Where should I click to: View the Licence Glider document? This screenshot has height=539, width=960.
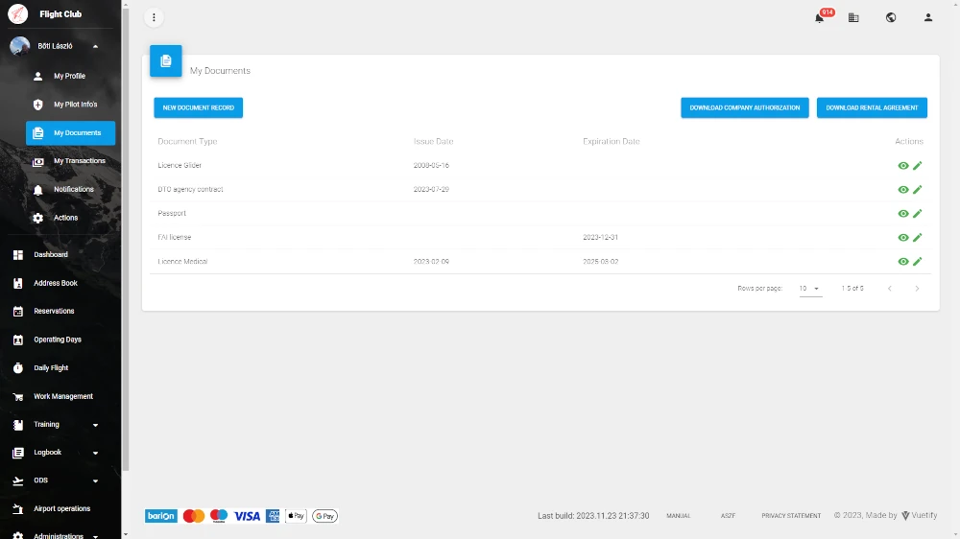903,166
